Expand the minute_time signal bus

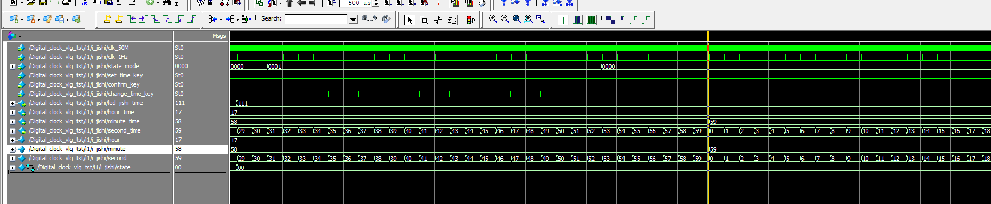12,122
